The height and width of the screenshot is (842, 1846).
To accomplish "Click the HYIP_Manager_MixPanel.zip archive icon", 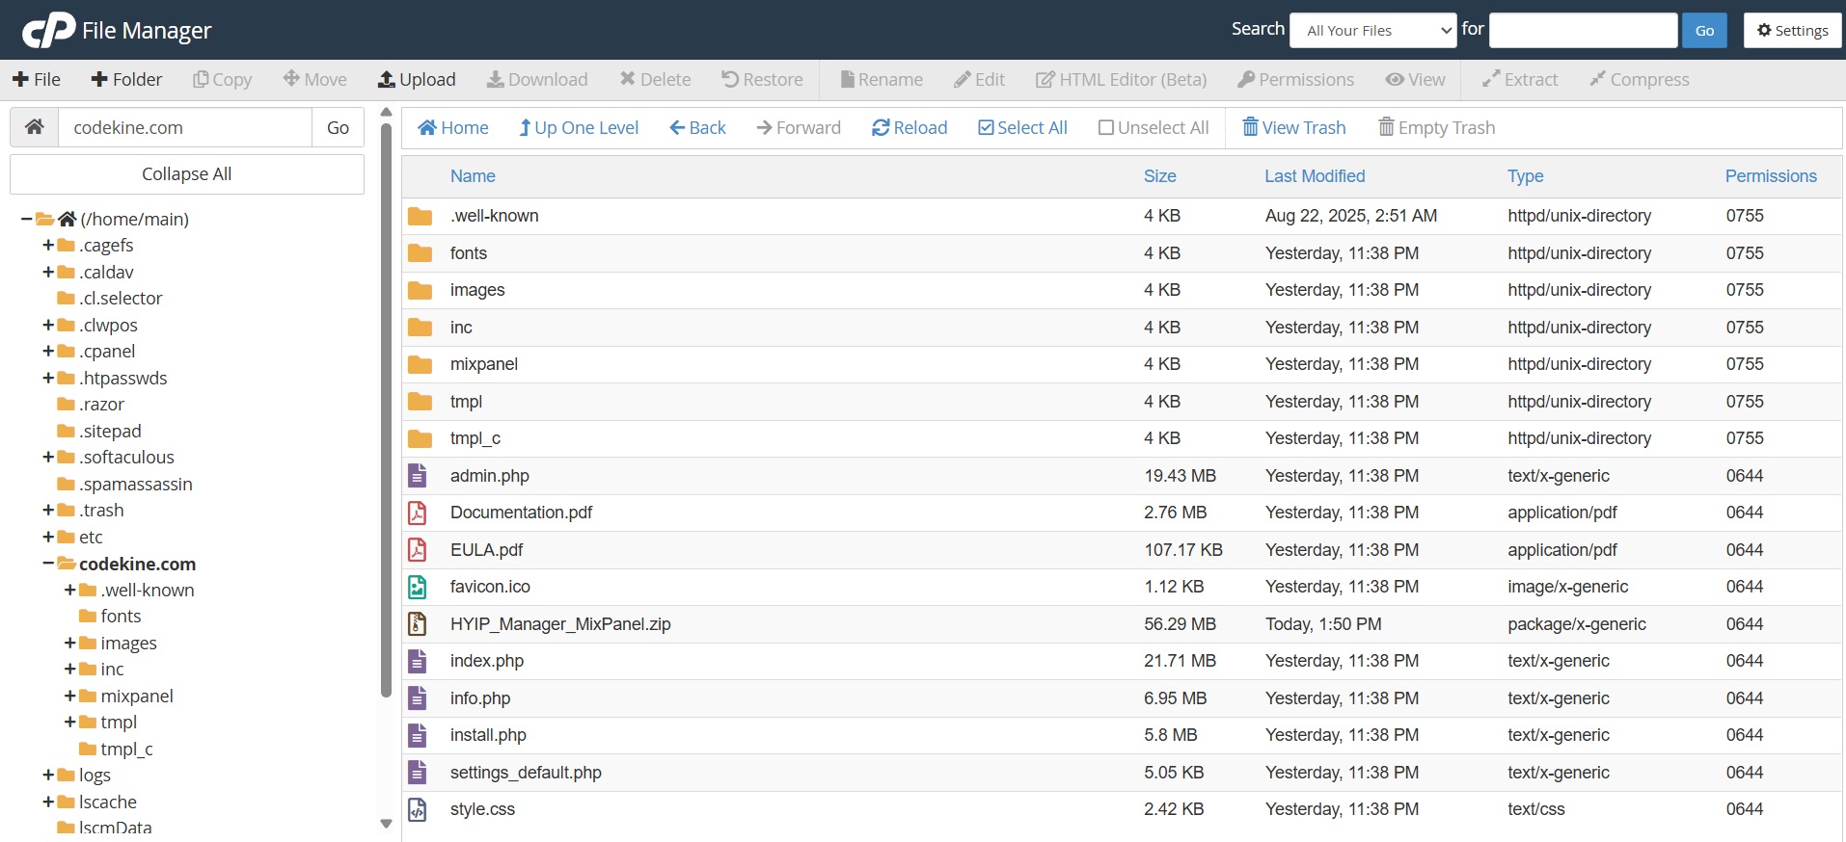I will point(418,624).
